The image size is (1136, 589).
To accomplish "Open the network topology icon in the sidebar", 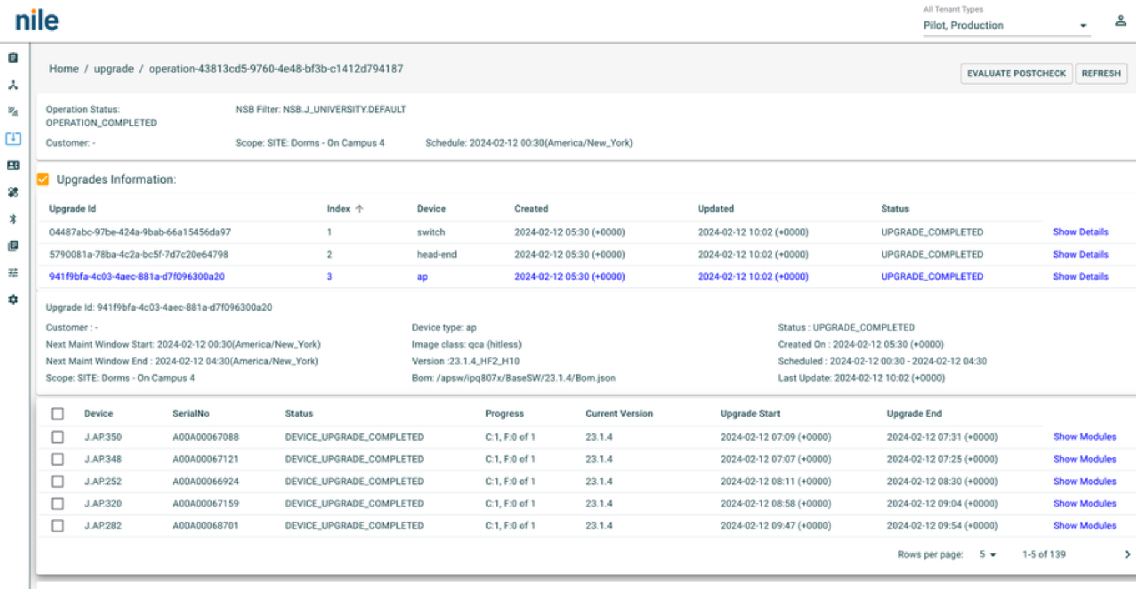I will pyautogui.click(x=13, y=85).
